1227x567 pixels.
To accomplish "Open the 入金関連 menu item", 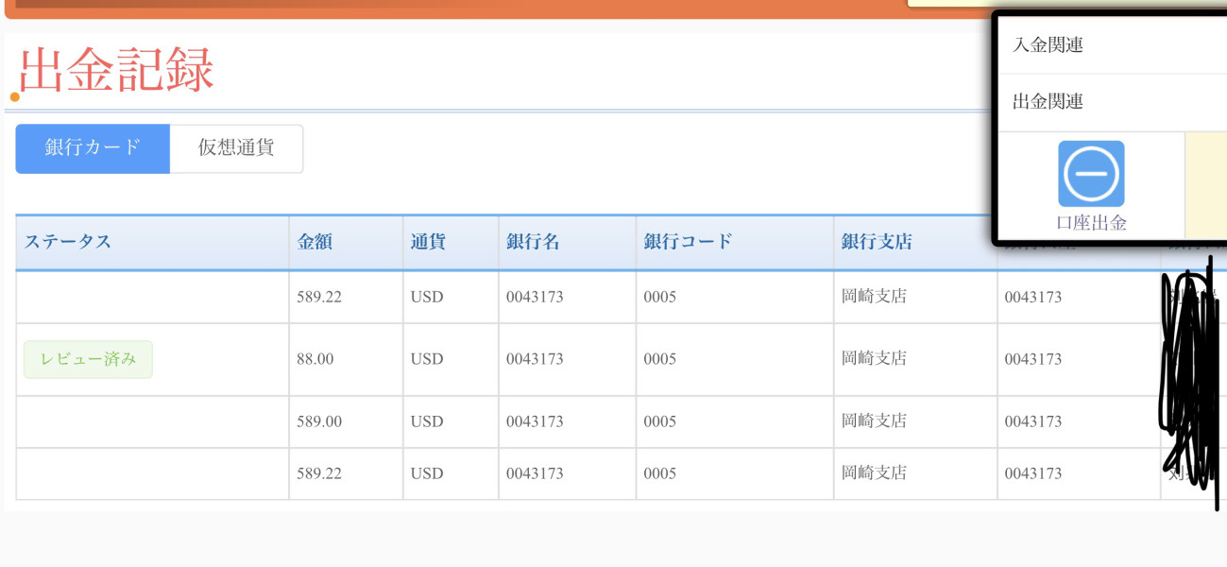I will click(1048, 44).
